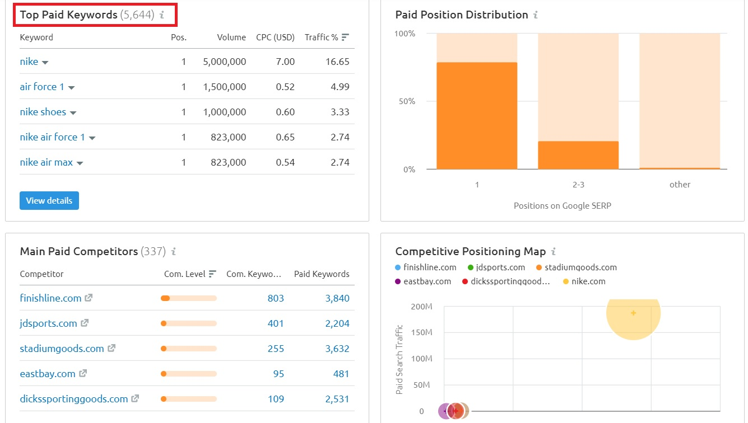This screenshot has width=748, height=423.
Task: Click the nike.com bubble on the positioning map
Action: coord(633,313)
